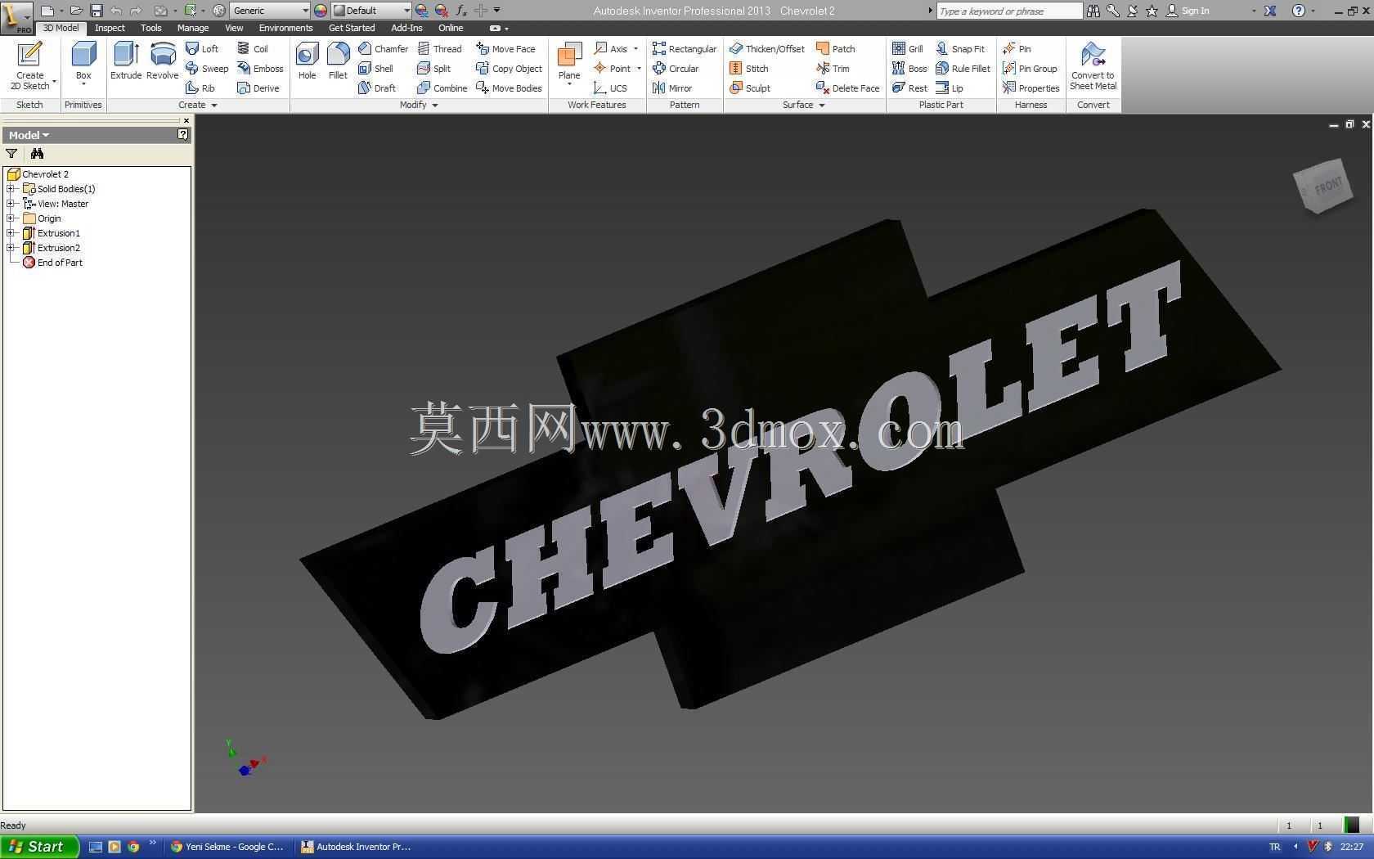Choose the Rule Fillet tool
The image size is (1374, 859).
tap(963, 69)
